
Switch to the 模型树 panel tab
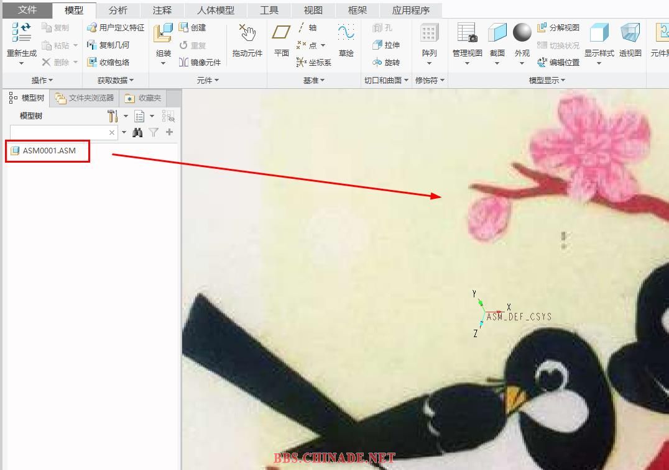tap(27, 98)
